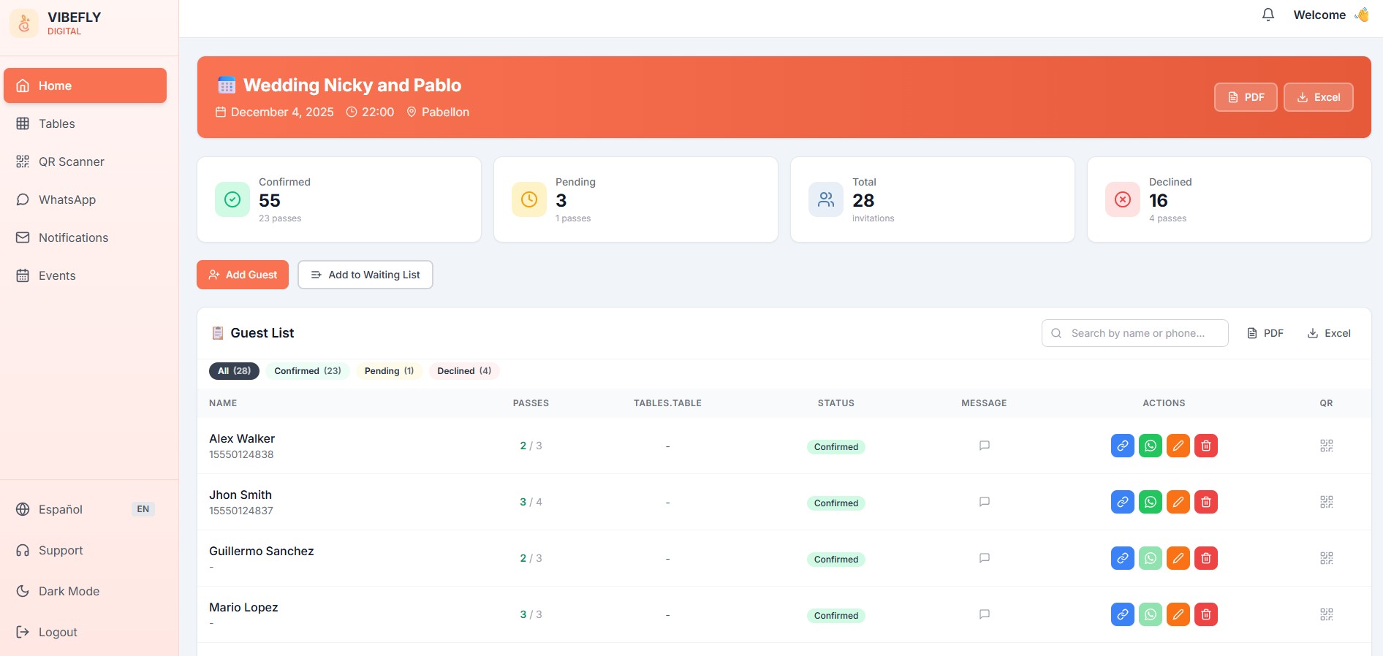Copy invite link for Alex Walker
The width and height of the screenshot is (1383, 656).
(1123, 446)
